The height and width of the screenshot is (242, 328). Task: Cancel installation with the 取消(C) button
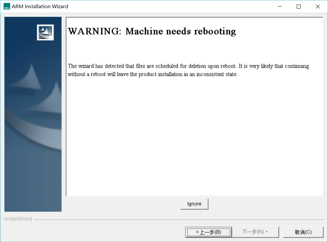(x=303, y=232)
